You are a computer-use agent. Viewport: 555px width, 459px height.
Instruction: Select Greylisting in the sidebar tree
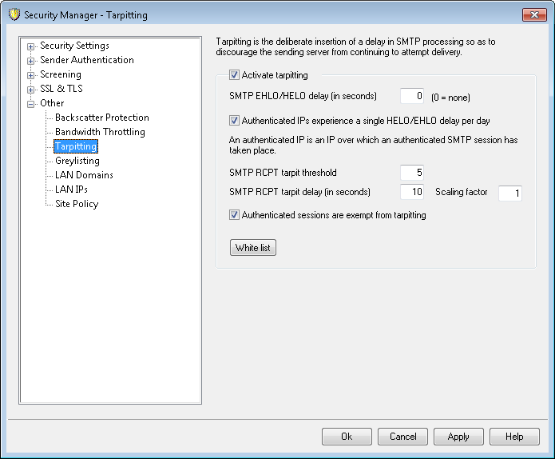77,161
